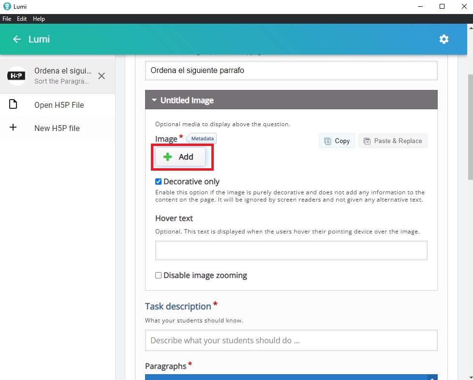This screenshot has height=380, width=473.
Task: Click the H5P logo icon in sidebar
Action: pos(17,76)
